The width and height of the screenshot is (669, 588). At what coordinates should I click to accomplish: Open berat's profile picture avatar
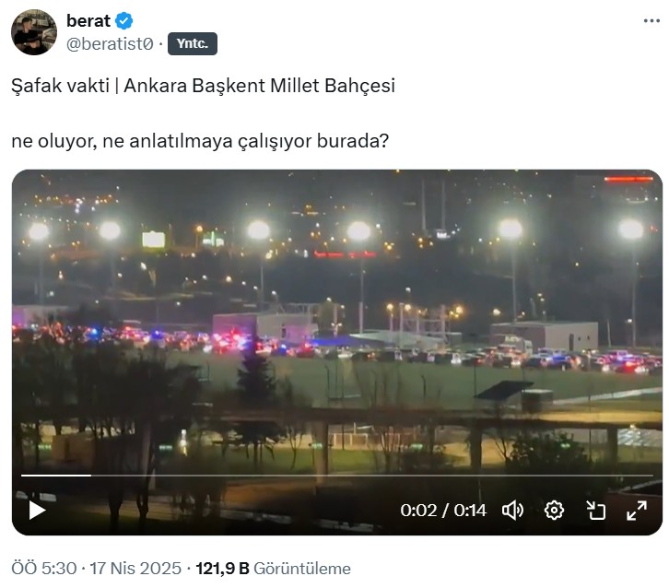[34, 32]
